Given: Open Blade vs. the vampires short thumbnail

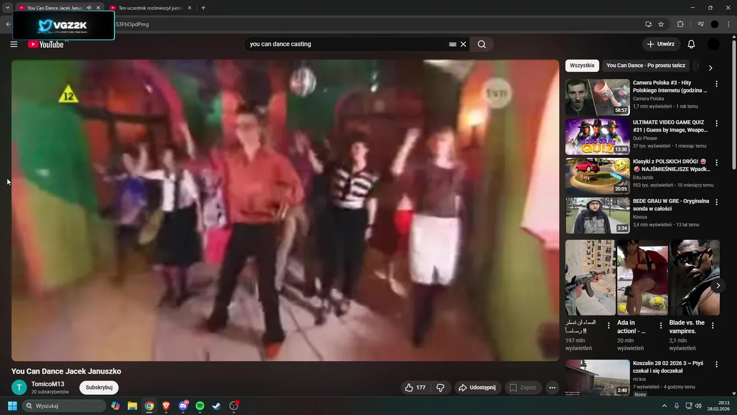Looking at the screenshot, I should (x=694, y=277).
